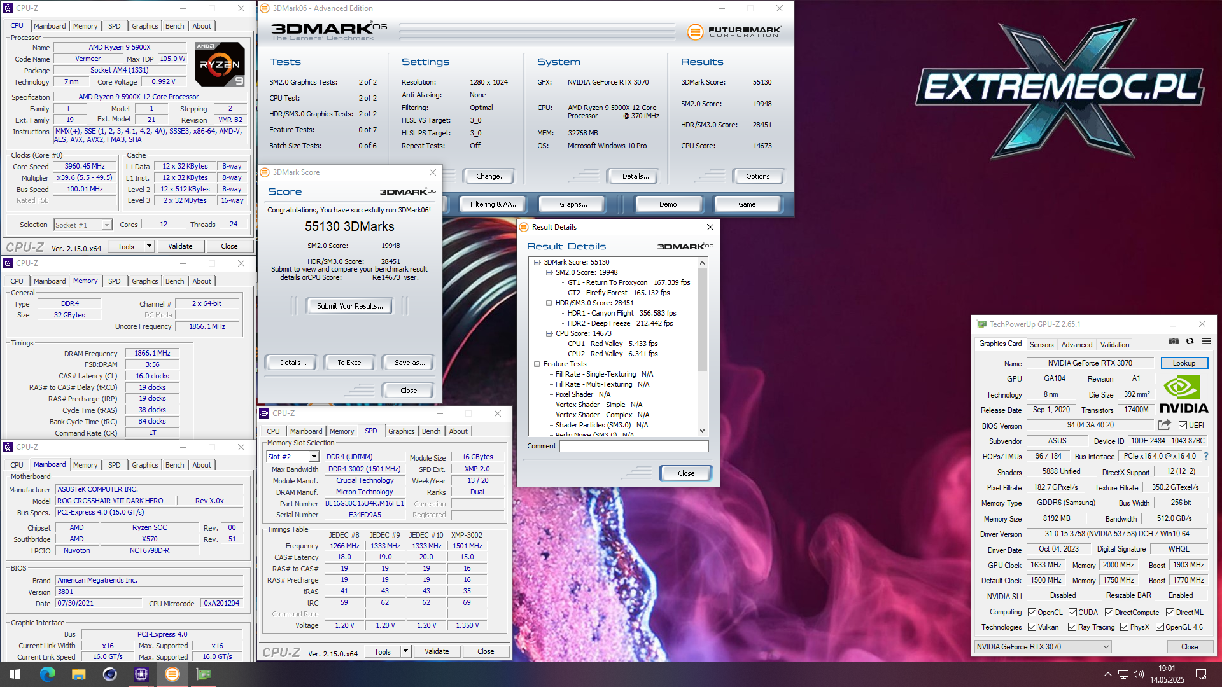
Task: Click the network tray icon
Action: 1123,674
